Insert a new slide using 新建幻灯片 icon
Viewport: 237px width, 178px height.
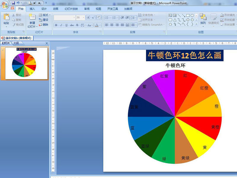[31, 18]
